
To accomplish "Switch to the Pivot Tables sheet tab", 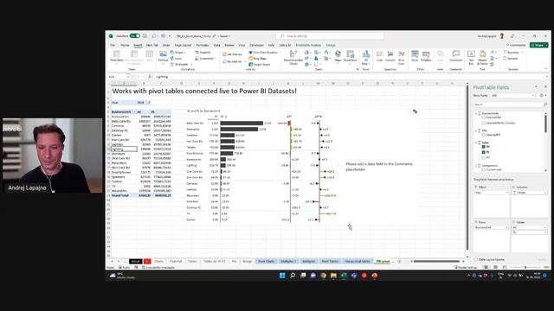I will [x=330, y=261].
